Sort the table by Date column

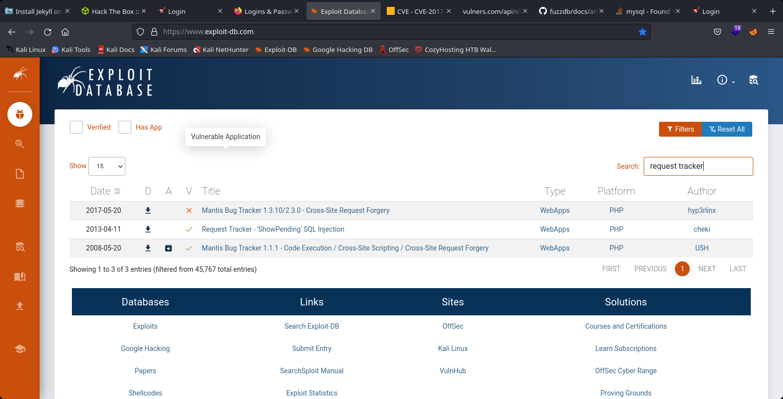(x=105, y=191)
